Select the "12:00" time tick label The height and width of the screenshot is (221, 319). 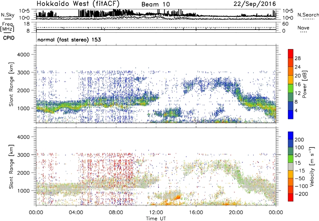[156, 213]
